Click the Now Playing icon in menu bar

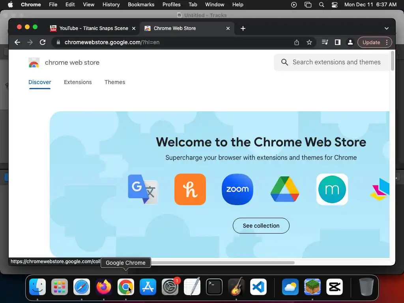tap(294, 5)
